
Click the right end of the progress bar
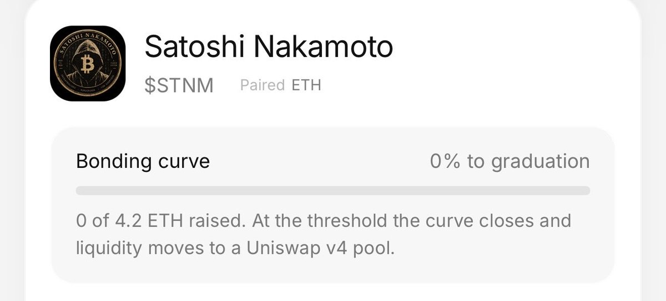[x=586, y=191]
